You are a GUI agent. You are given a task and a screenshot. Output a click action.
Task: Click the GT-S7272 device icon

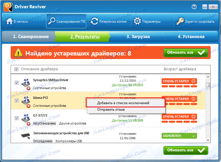[26, 120]
